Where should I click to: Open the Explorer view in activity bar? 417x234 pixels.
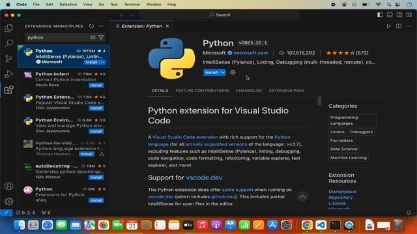[8, 28]
